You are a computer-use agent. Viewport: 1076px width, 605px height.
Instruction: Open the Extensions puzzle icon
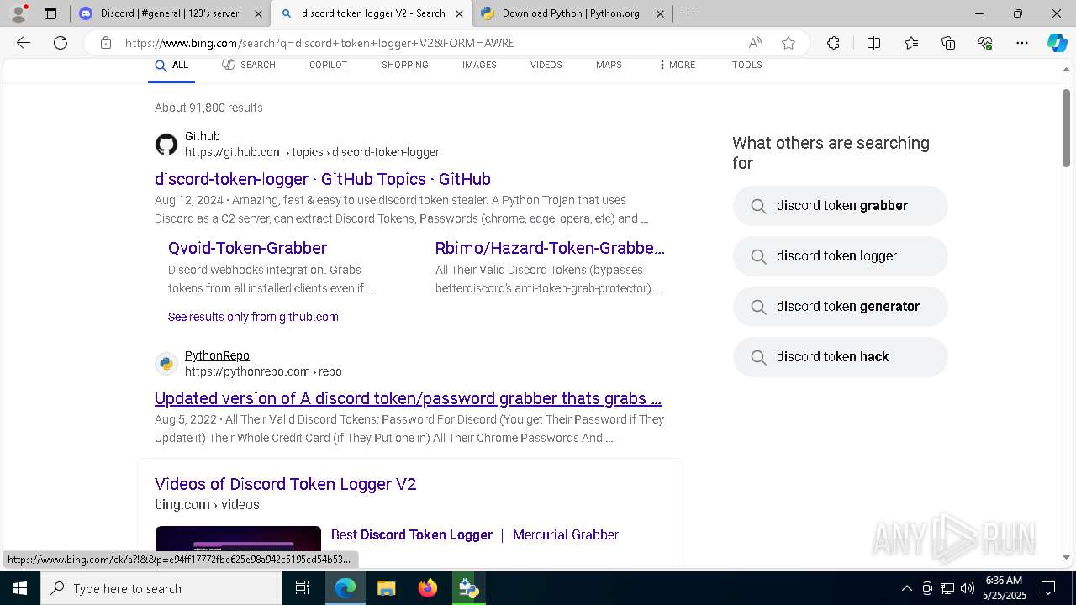pos(833,43)
